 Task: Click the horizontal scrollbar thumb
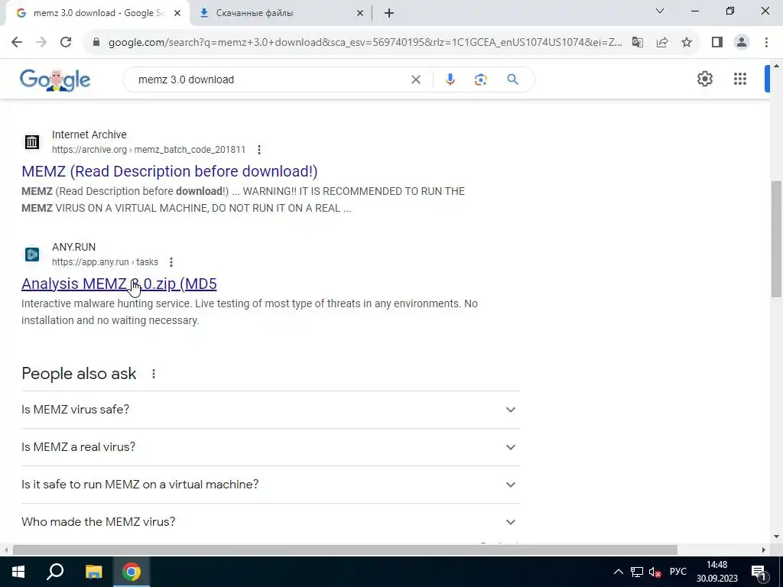point(345,550)
